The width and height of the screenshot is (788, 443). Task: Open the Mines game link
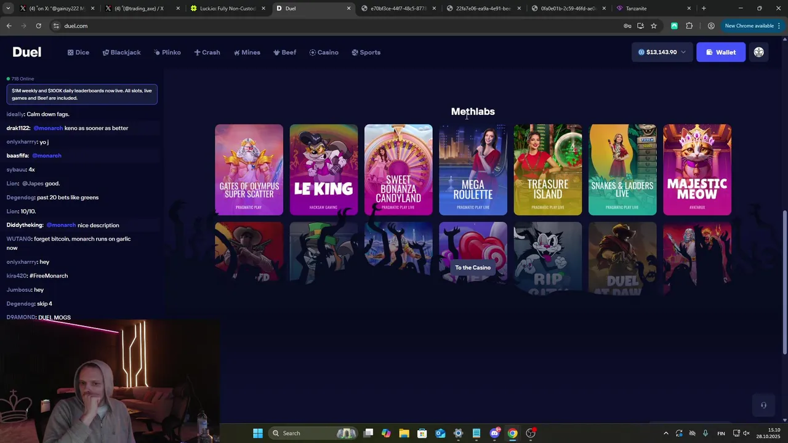click(x=247, y=52)
